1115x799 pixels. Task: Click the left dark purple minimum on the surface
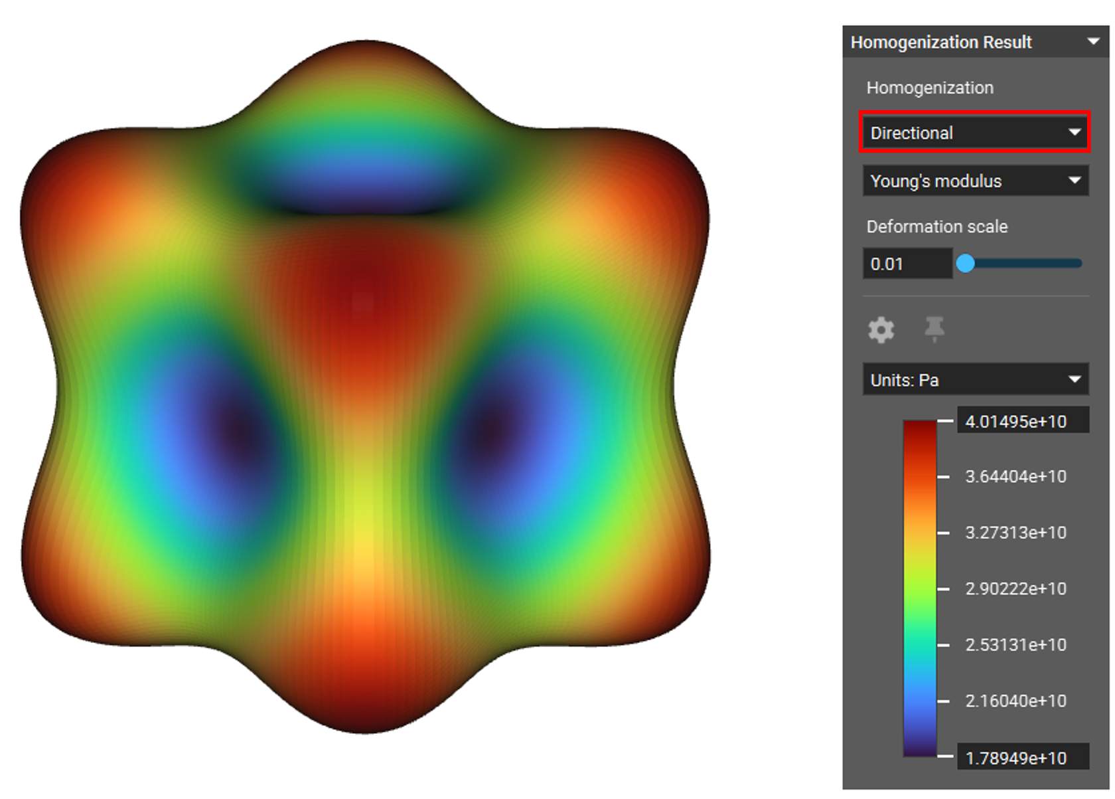tap(236, 432)
